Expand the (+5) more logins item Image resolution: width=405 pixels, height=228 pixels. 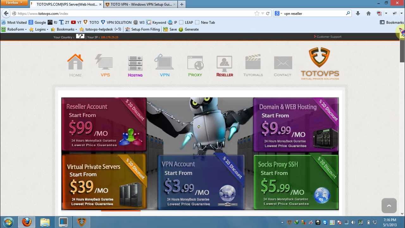click(118, 29)
